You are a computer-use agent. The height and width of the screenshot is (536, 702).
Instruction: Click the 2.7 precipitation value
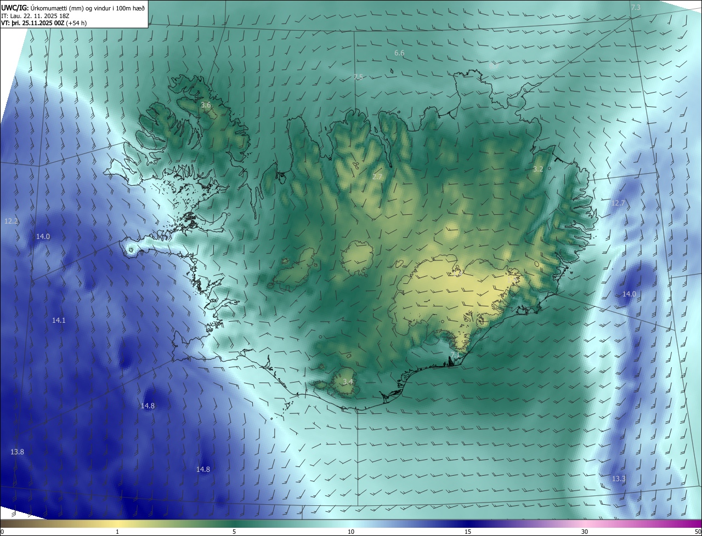tap(377, 176)
